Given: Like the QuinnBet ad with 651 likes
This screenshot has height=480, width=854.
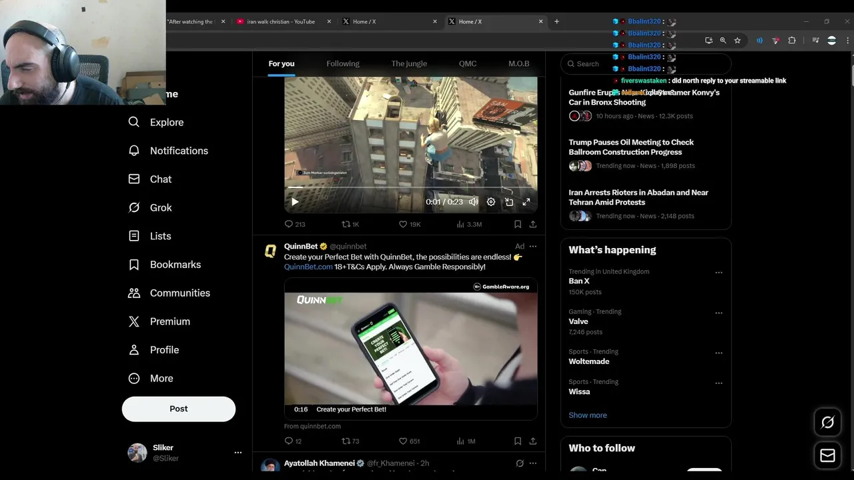Looking at the screenshot, I should click(409, 441).
